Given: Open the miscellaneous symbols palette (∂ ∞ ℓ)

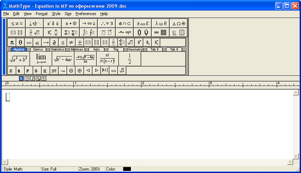Looking at the screenshot, I should [x=143, y=24].
